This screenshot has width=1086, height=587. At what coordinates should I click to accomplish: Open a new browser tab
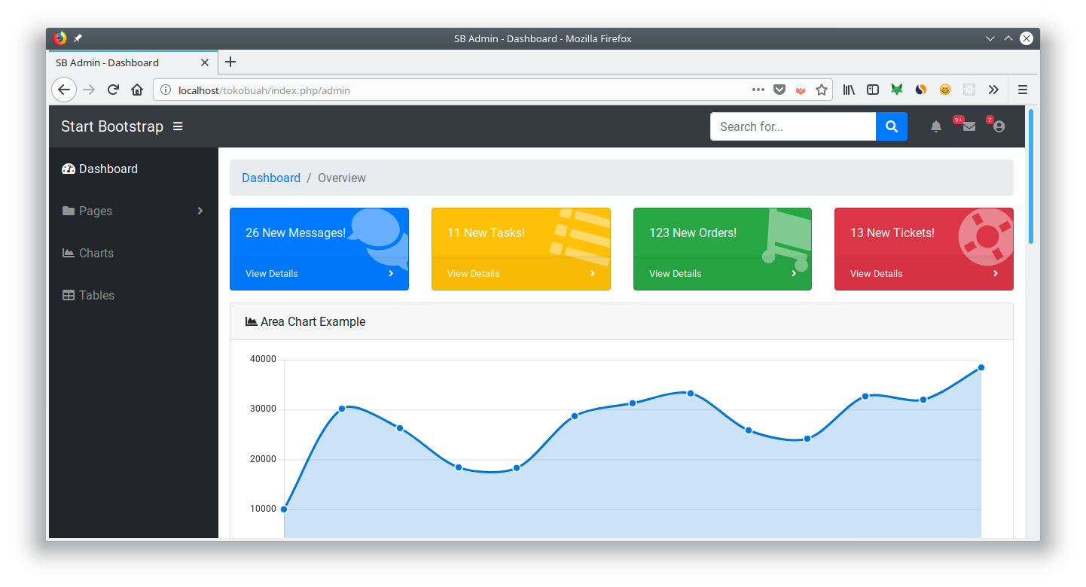230,62
